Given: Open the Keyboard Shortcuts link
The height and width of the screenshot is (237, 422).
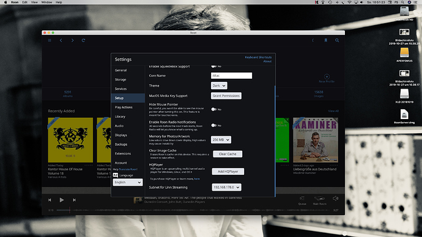Looking at the screenshot, I should click(258, 57).
